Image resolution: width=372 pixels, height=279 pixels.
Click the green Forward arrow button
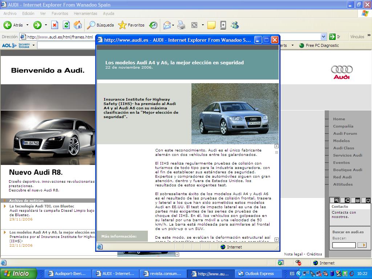37,25
